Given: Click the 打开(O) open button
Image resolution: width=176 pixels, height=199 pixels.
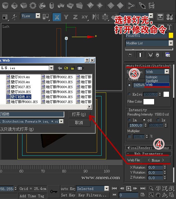Looking at the screenshot, I should [79, 114].
